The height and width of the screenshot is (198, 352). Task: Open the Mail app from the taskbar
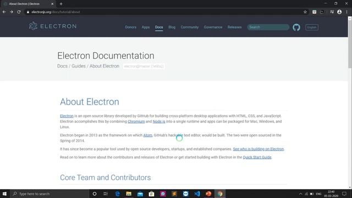140,194
